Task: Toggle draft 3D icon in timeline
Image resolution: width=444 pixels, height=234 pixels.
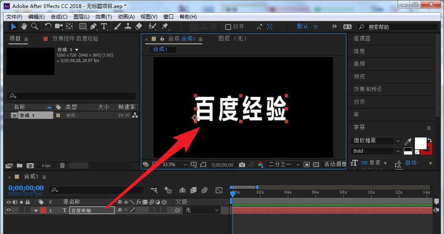Action: click(x=168, y=190)
